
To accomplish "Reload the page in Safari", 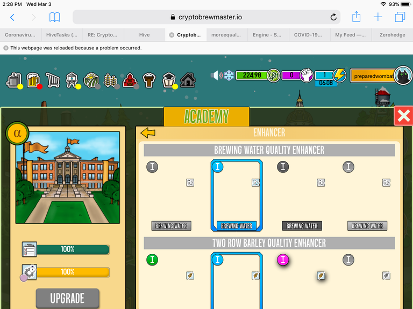I will [333, 17].
